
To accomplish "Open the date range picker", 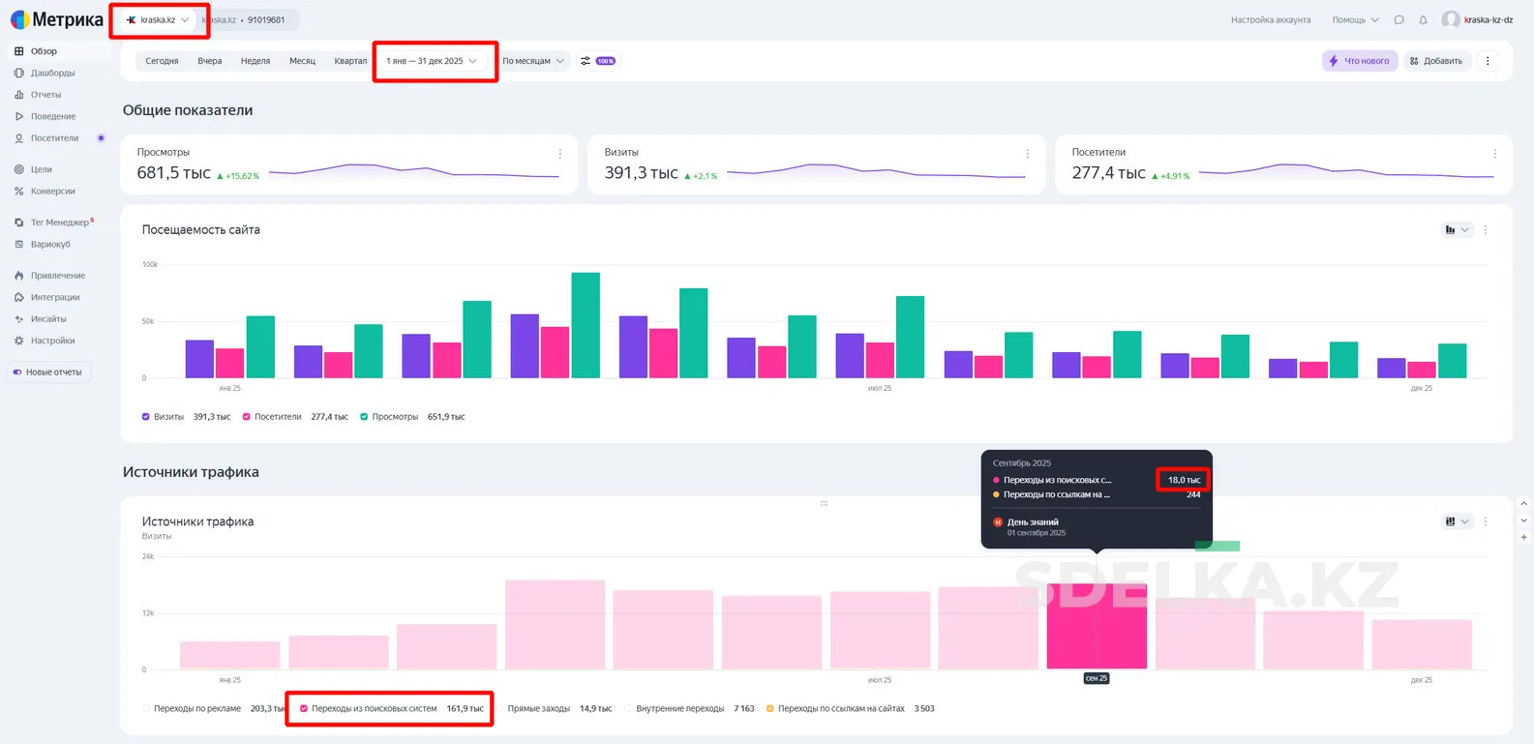I will [x=432, y=61].
